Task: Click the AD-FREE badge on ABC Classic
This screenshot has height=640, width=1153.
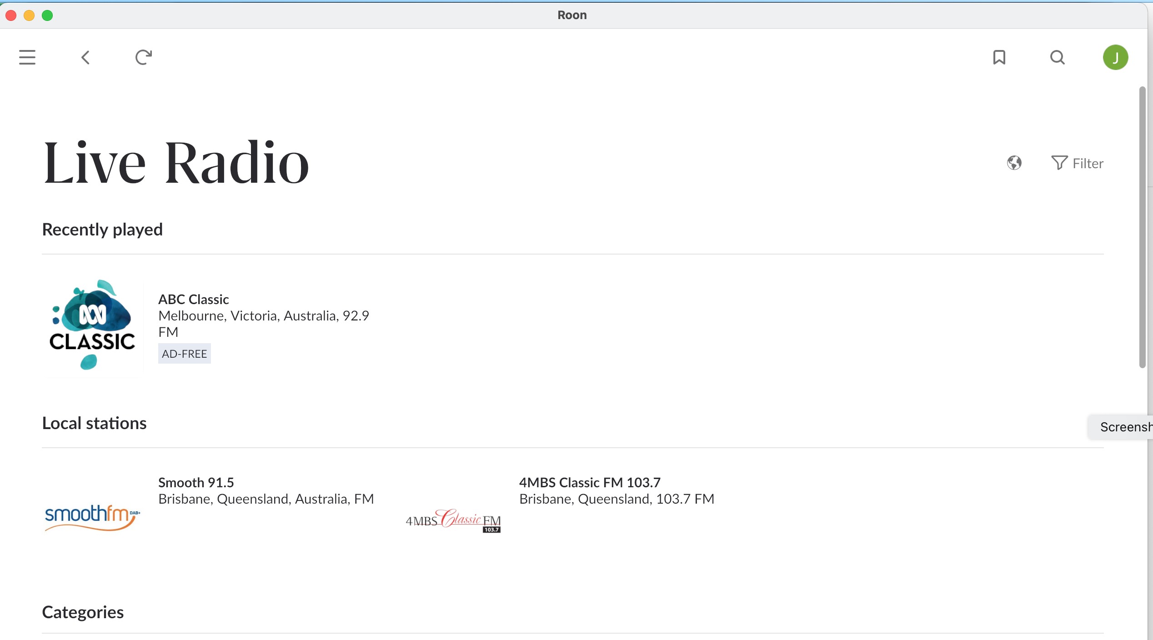Action: pos(184,354)
